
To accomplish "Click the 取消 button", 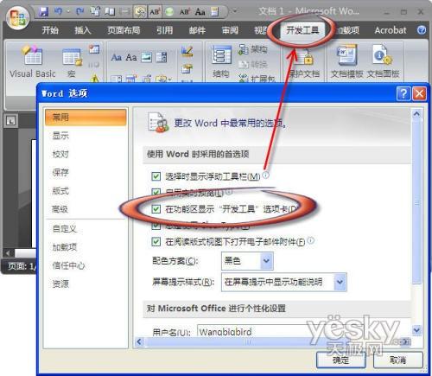I will 398,360.
